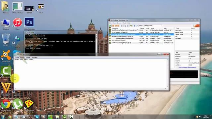Click clock in system tray
The height and width of the screenshot is (119, 212).
click(206, 117)
